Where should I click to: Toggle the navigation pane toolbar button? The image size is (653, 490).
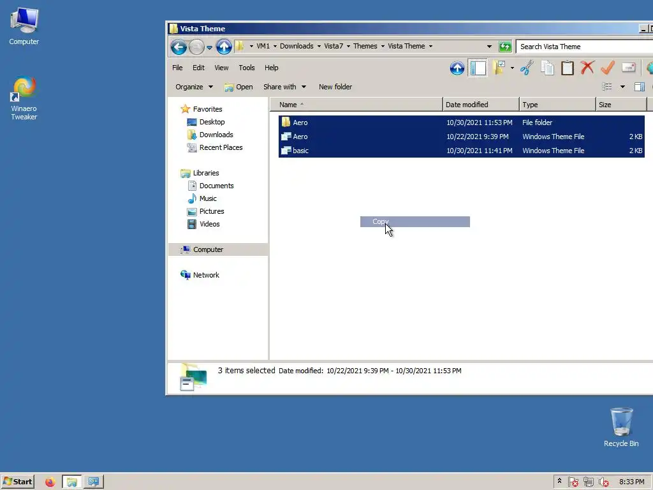coord(478,68)
